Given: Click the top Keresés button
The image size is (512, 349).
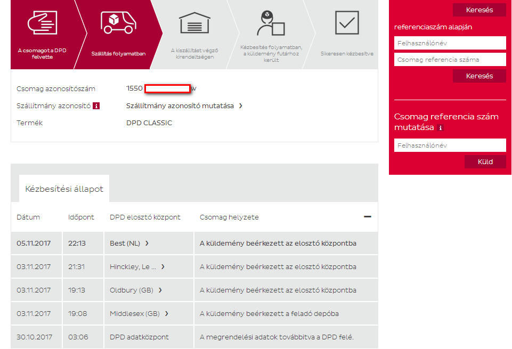Looking at the screenshot, I should (x=480, y=10).
